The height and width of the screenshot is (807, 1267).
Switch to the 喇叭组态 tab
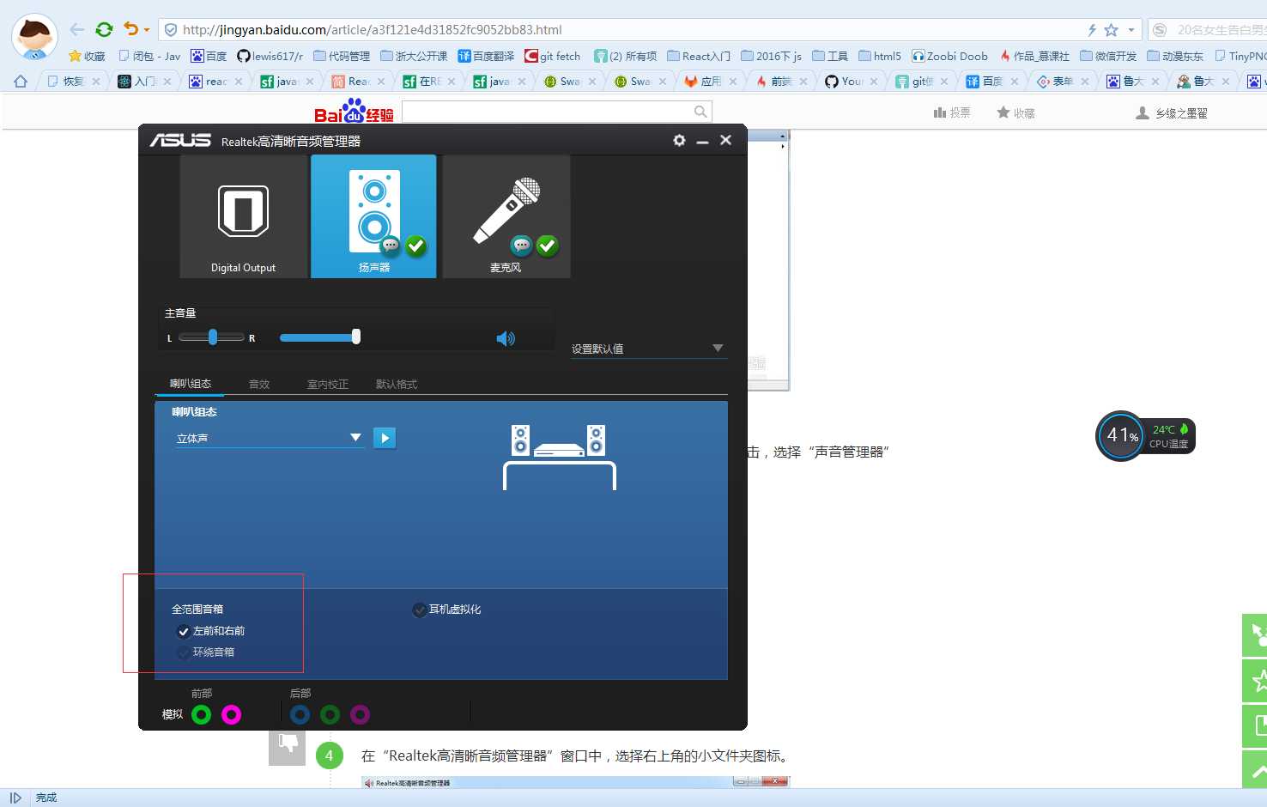[x=191, y=384]
